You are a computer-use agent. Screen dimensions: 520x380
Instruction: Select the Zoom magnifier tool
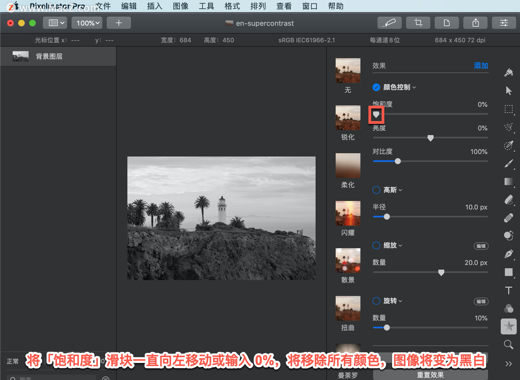pyautogui.click(x=508, y=345)
